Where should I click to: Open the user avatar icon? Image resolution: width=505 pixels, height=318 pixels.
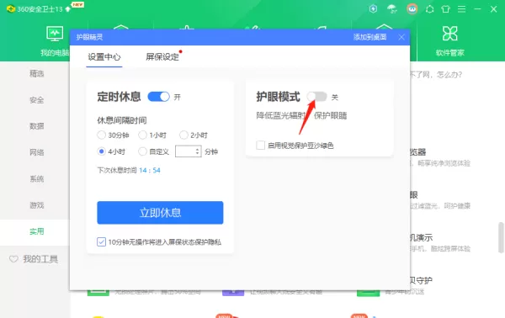click(x=412, y=9)
